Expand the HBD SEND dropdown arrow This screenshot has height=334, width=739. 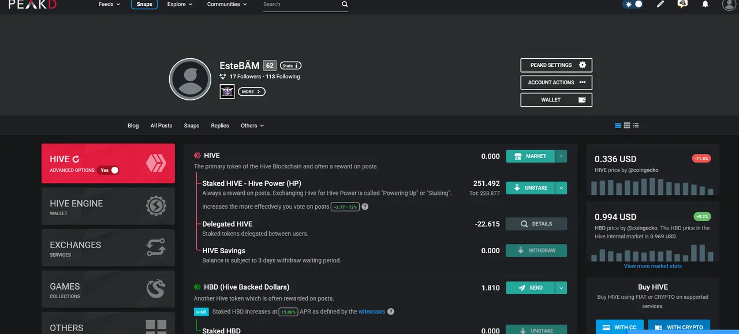[x=561, y=288]
